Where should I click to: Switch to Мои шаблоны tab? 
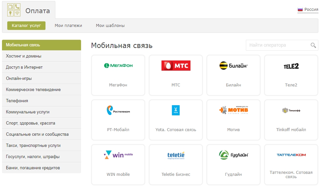coord(110,26)
